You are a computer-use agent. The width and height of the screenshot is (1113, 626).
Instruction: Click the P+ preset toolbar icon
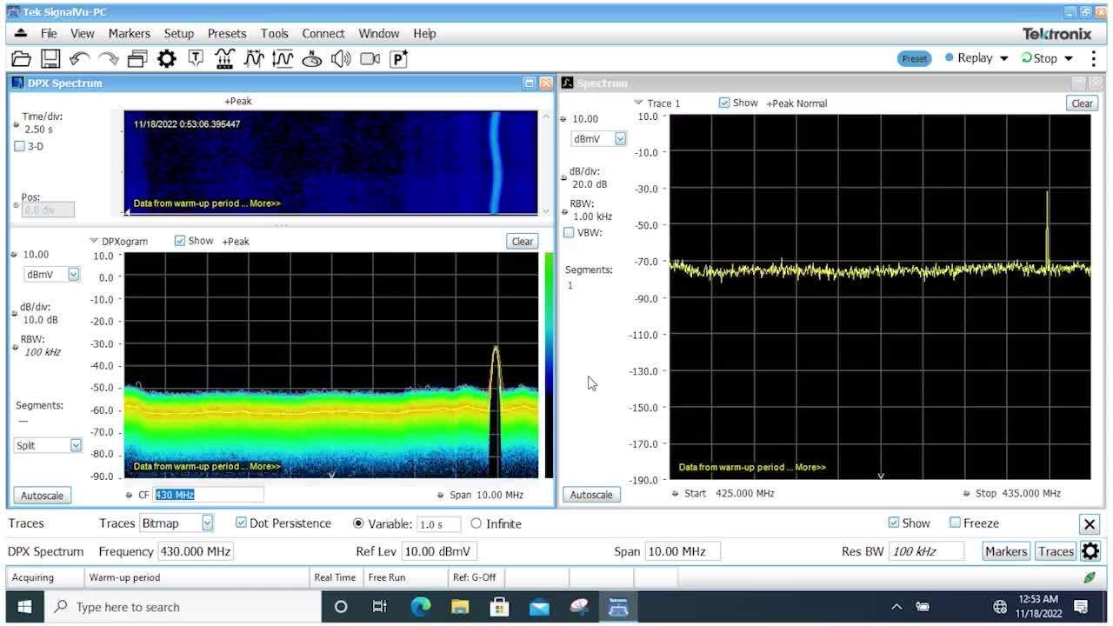pos(397,58)
